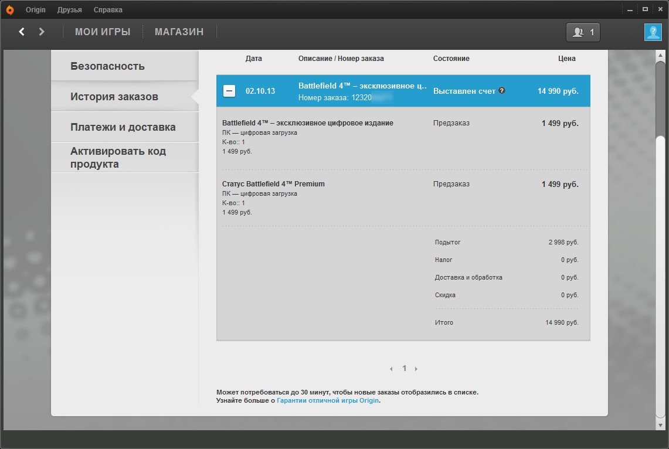Go forward with the right arrow
Viewport: 669px width, 449px height.
click(42, 32)
